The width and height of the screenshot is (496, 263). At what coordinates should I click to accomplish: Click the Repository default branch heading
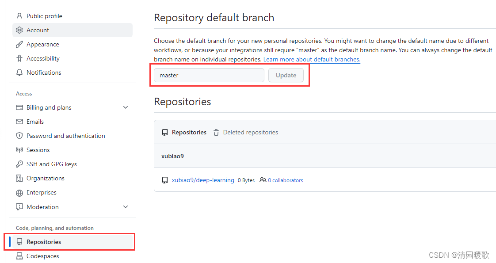[214, 18]
